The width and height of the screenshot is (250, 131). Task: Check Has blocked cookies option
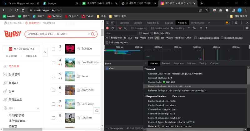pyautogui.click(x=196, y=38)
